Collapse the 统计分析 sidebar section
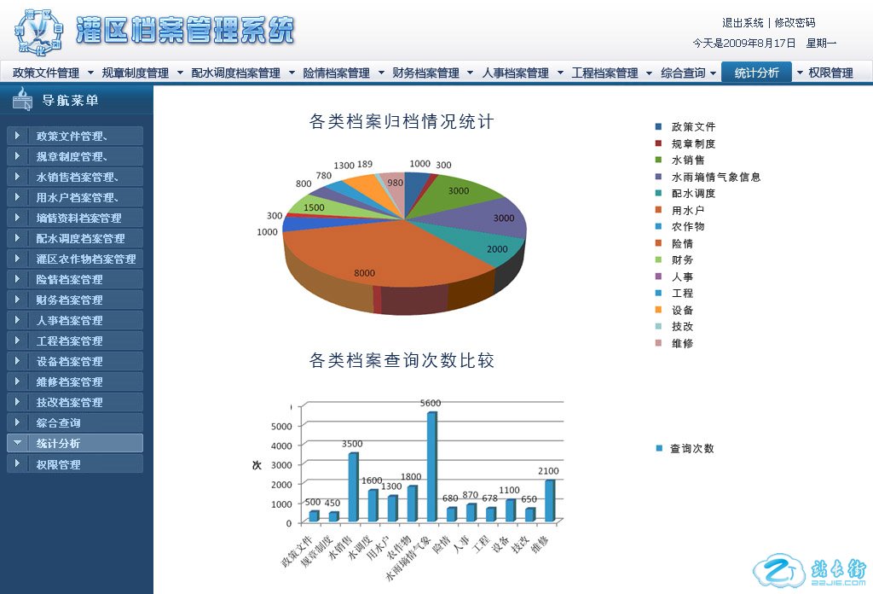The height and width of the screenshot is (594, 873). [17, 443]
